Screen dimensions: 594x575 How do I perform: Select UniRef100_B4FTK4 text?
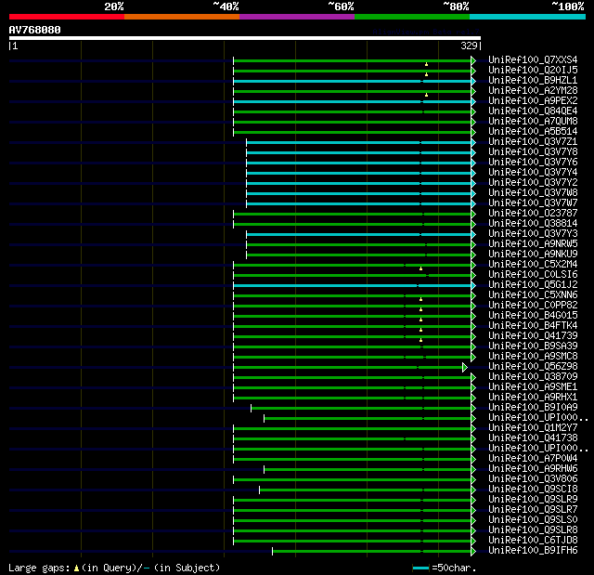click(533, 326)
